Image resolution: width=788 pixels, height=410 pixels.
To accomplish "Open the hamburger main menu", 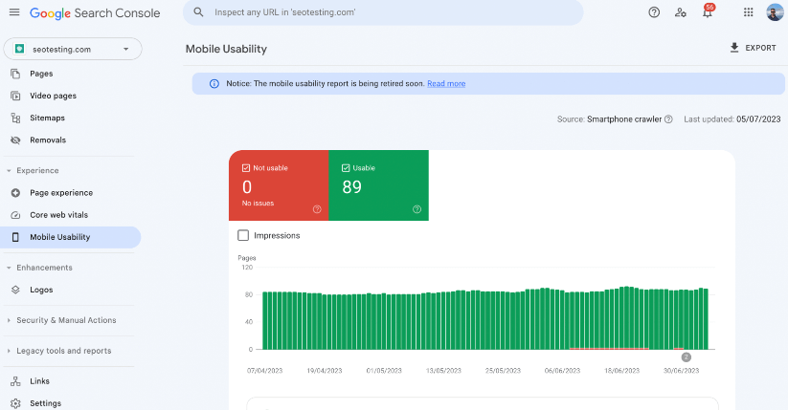I will [x=13, y=12].
